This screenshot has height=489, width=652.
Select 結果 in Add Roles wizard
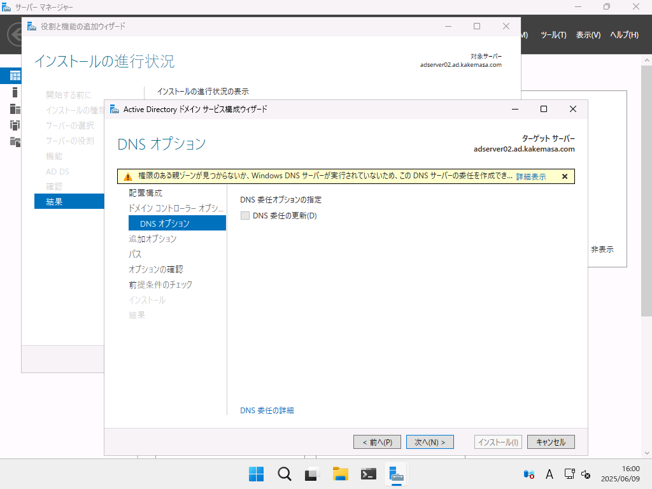[x=69, y=202]
